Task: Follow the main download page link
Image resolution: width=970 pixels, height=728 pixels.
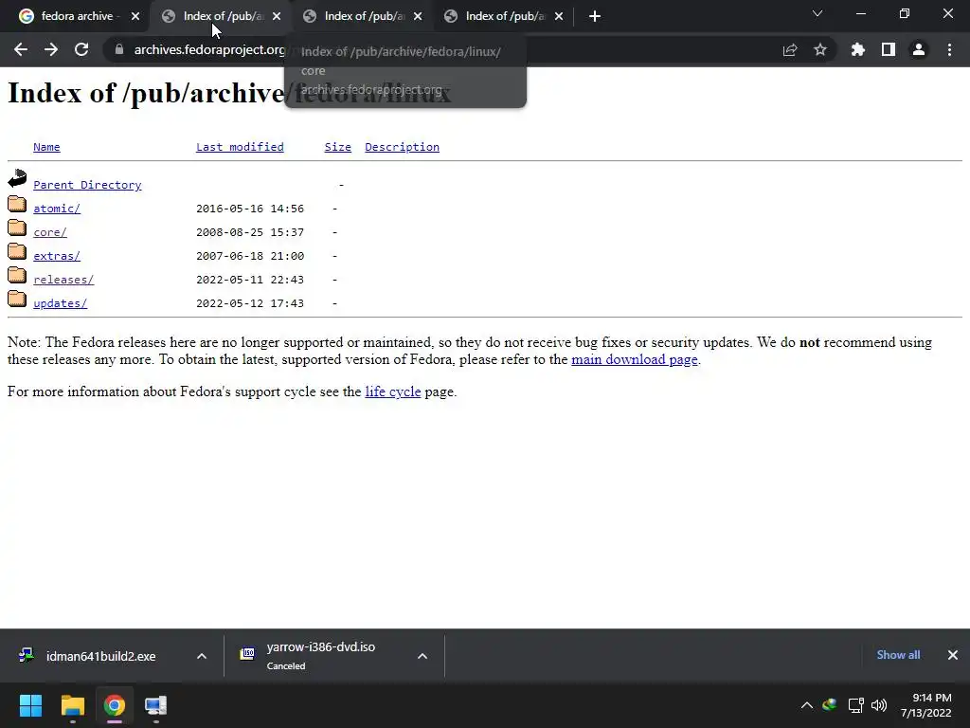Action: [x=634, y=359]
